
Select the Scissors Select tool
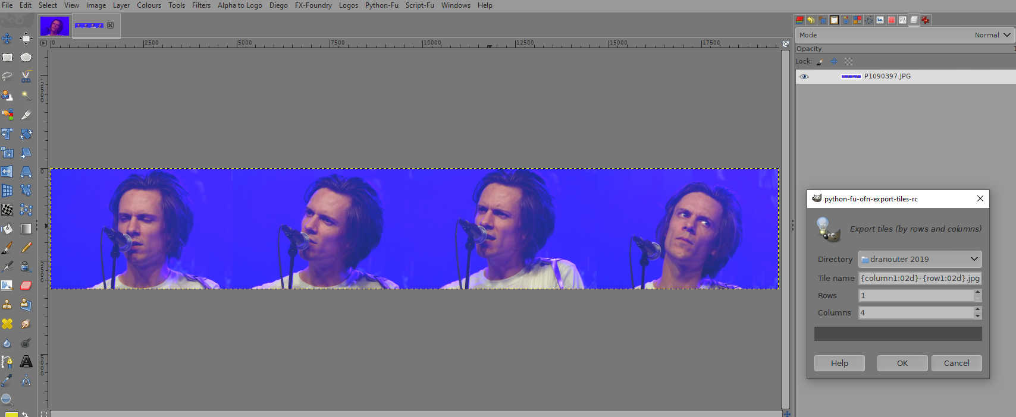[x=26, y=77]
